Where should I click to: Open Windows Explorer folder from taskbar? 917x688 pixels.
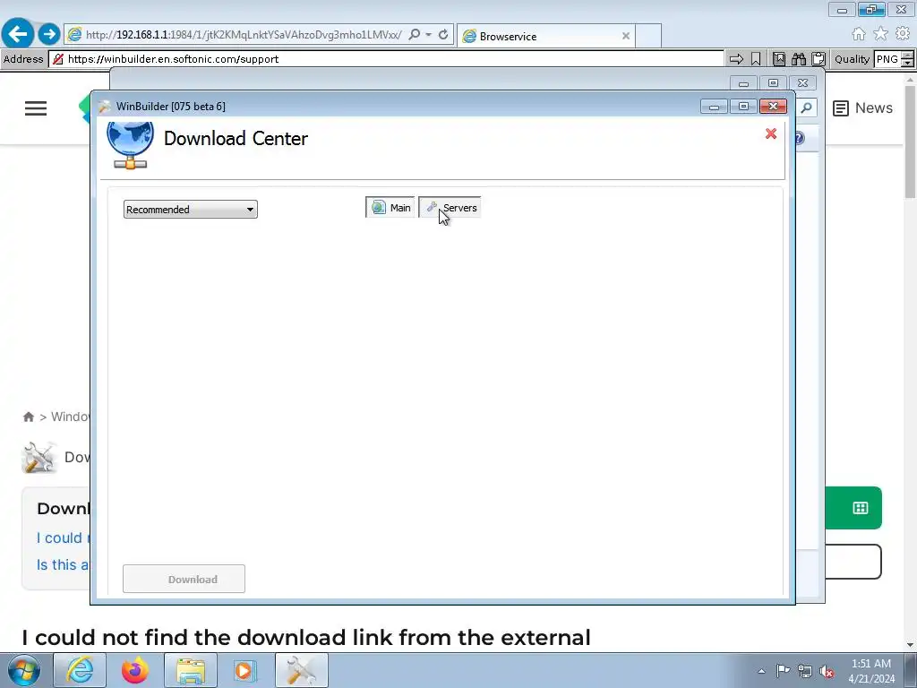pyautogui.click(x=191, y=670)
